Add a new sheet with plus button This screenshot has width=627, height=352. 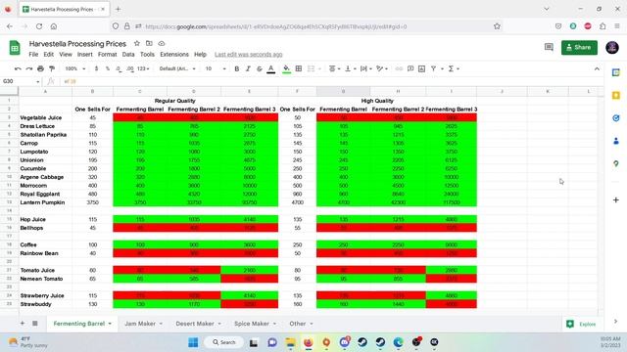click(x=22, y=324)
